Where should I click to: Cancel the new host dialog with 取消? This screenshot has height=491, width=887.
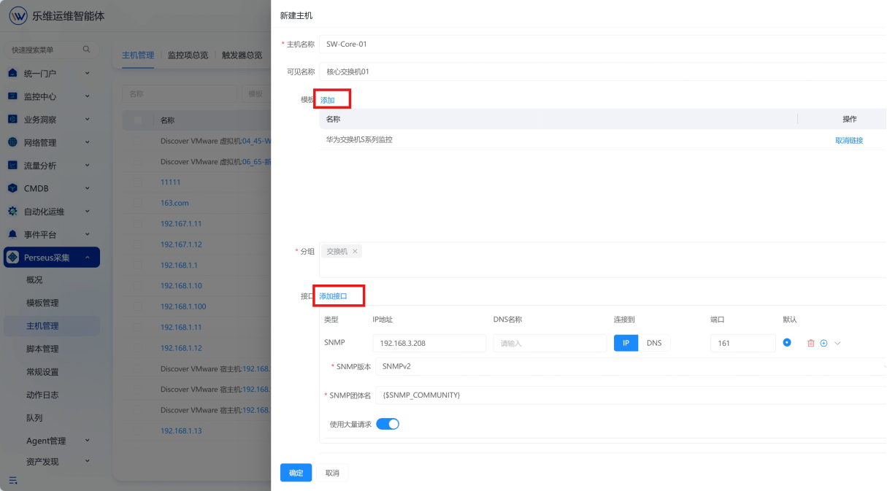332,473
